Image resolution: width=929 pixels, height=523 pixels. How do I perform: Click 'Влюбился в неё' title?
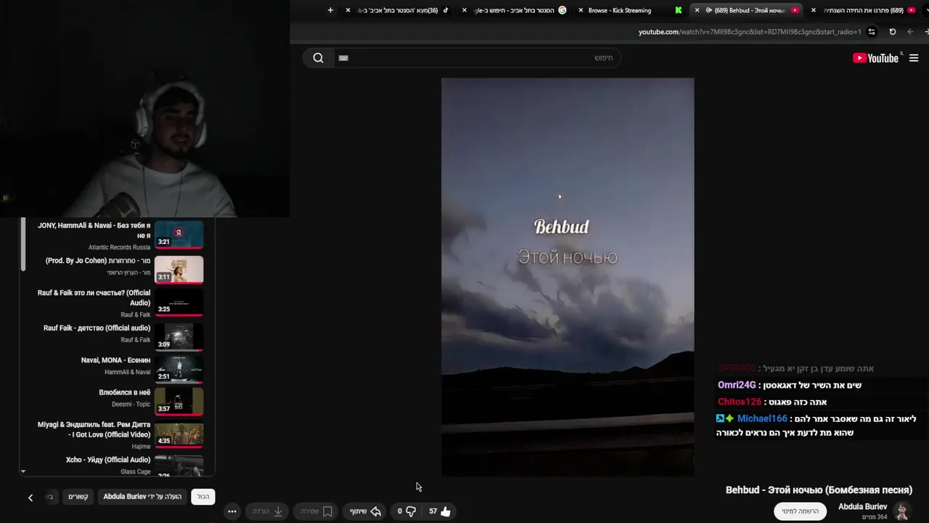[125, 392]
